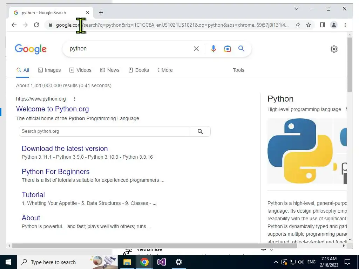Switch to News results tab
359x269 pixels.
(110, 70)
